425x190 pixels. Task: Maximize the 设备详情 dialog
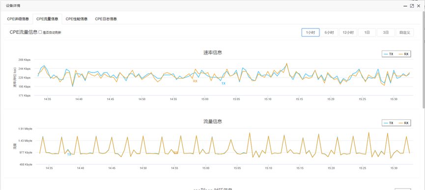tap(412, 6)
